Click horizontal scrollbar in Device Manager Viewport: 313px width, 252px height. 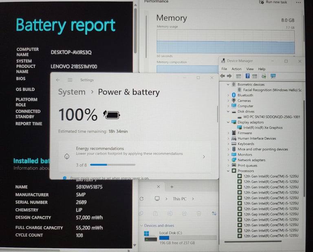(253, 241)
